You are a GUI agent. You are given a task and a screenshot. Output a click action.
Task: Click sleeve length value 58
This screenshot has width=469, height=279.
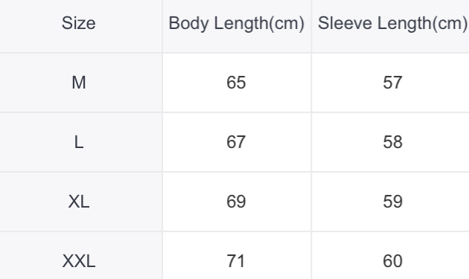[392, 142]
